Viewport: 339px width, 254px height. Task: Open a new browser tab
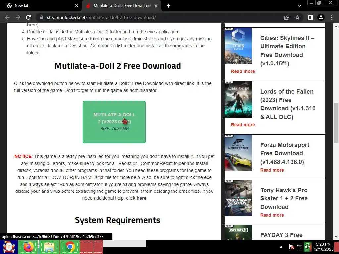point(169,6)
